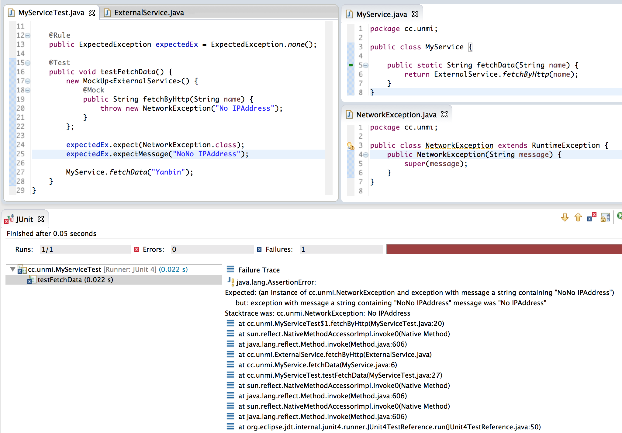Select the NetworkException.java editor tab
Viewport: 622px width, 433px height.
click(396, 115)
